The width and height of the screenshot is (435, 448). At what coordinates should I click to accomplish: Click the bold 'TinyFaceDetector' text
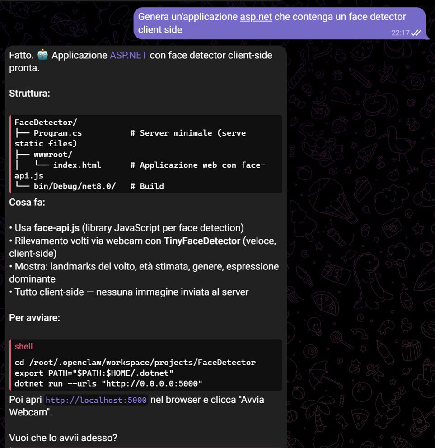202,241
